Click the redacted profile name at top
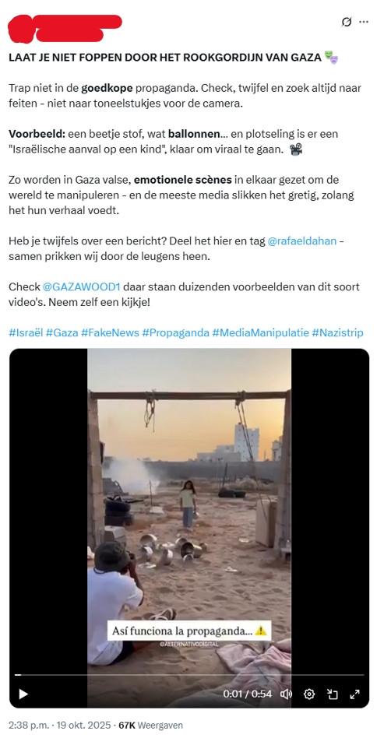391x738 pixels. pos(65,28)
